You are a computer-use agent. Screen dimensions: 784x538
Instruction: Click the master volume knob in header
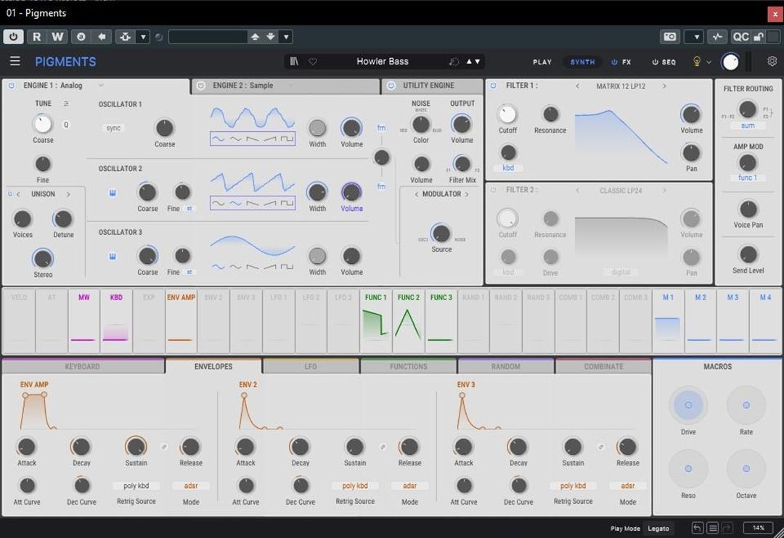[x=730, y=62]
